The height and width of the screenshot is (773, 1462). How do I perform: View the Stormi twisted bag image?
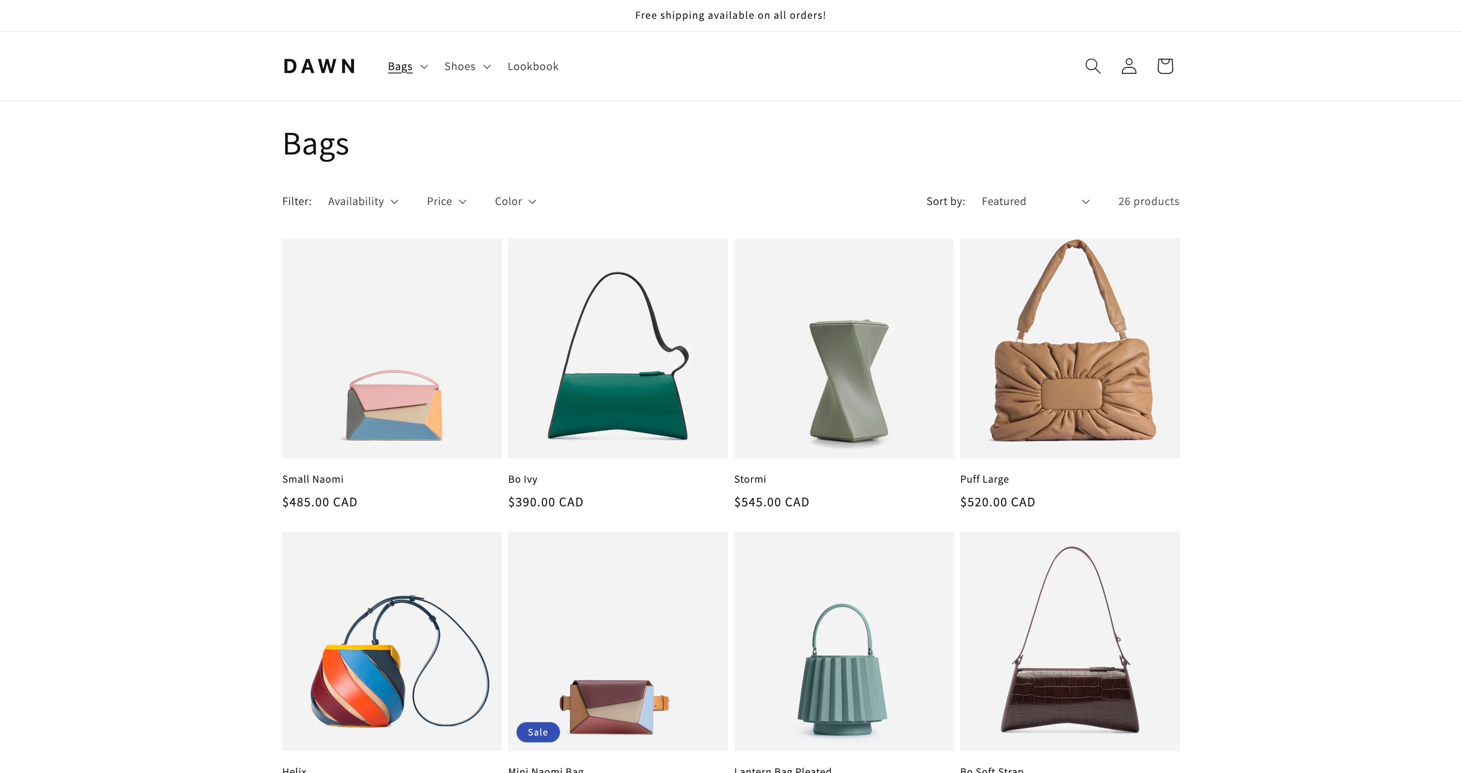click(x=843, y=348)
